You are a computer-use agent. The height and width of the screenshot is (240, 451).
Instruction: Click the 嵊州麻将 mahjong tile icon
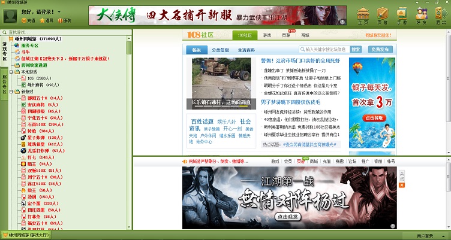(x=23, y=85)
